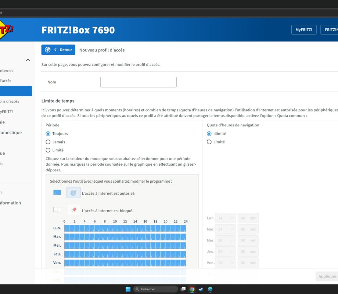Screen dimensions: 338x294
Task: Open Google Chrome from the taskbar
Action: 192,289
